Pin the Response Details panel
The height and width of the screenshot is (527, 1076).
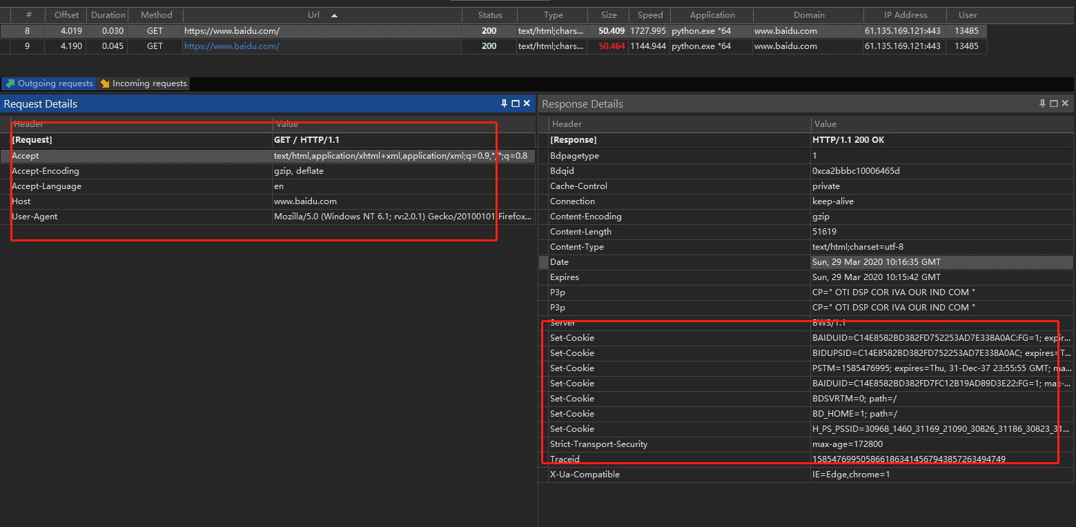[1042, 103]
